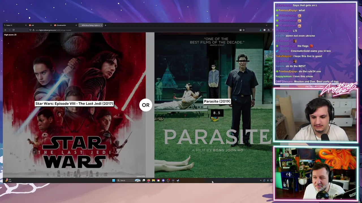Click the weather widget on the taskbar

click(x=8, y=180)
